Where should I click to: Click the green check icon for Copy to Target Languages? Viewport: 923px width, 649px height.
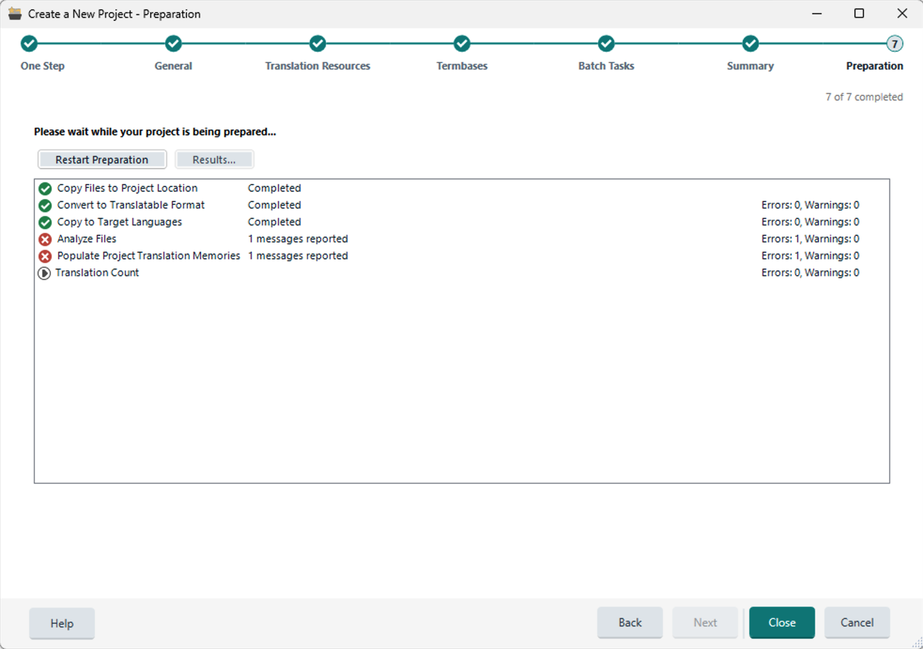(x=45, y=222)
